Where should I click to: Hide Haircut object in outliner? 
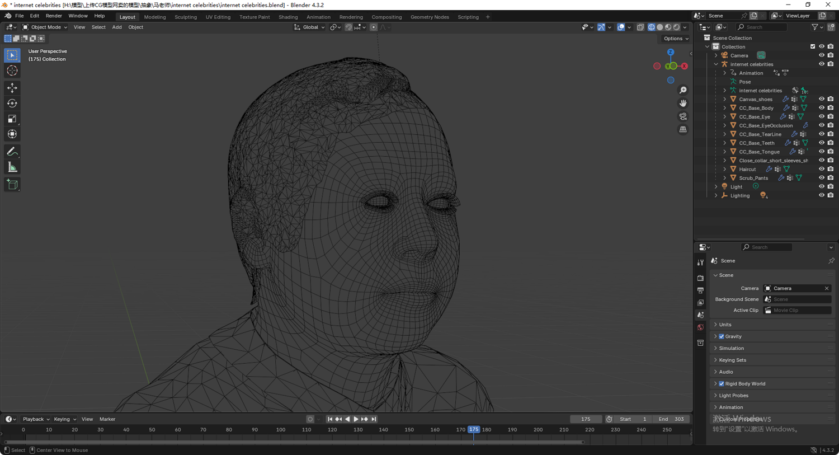click(821, 169)
